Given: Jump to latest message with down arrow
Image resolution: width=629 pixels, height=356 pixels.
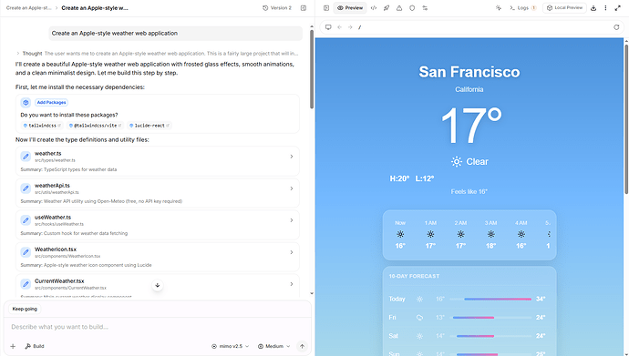Looking at the screenshot, I should (157, 285).
